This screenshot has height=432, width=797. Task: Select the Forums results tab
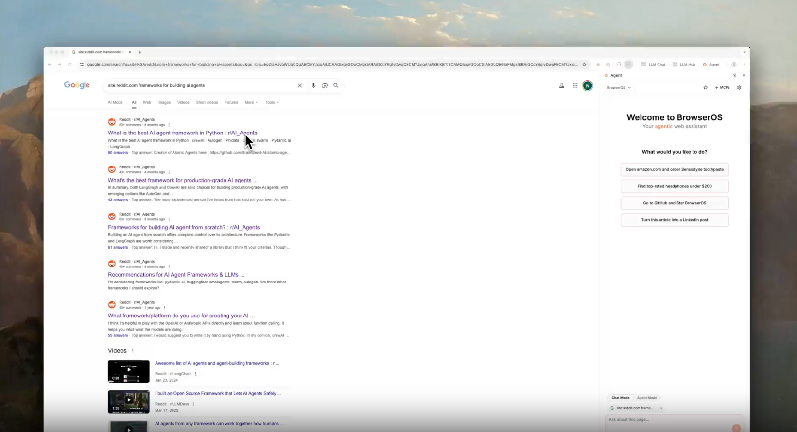tap(231, 102)
